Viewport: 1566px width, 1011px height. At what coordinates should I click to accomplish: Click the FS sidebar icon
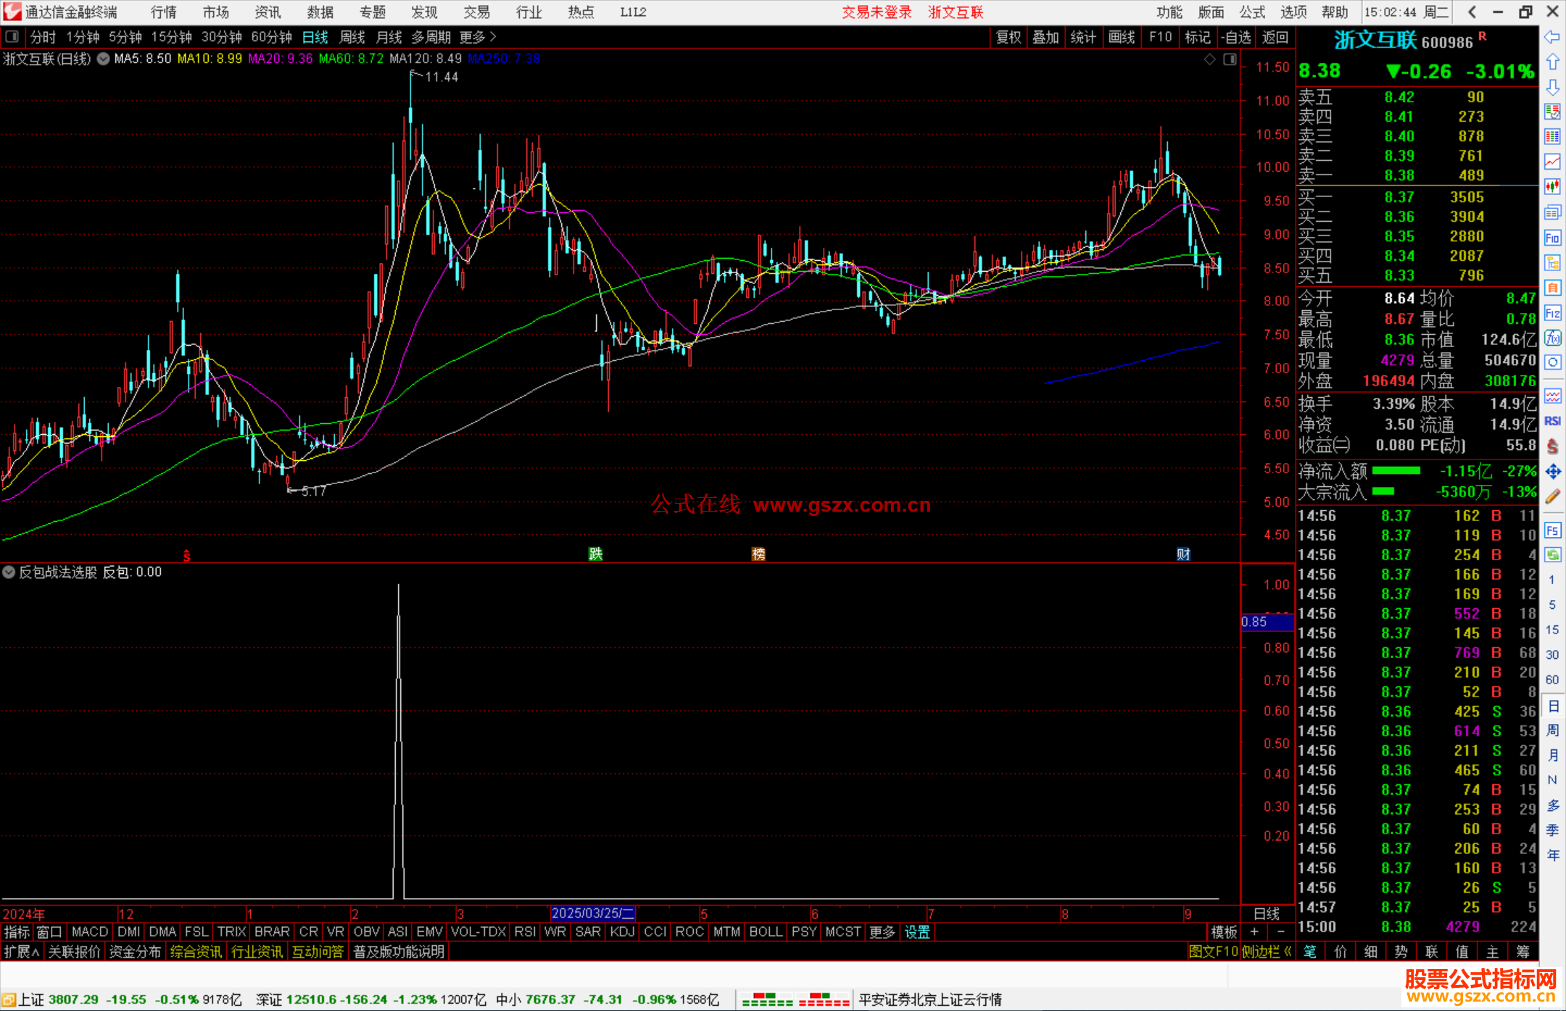pos(1552,531)
